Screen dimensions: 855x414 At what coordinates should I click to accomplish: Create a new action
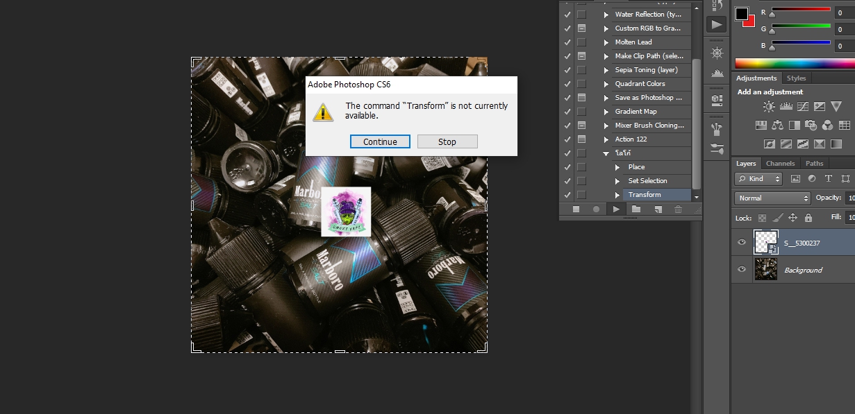pyautogui.click(x=657, y=209)
